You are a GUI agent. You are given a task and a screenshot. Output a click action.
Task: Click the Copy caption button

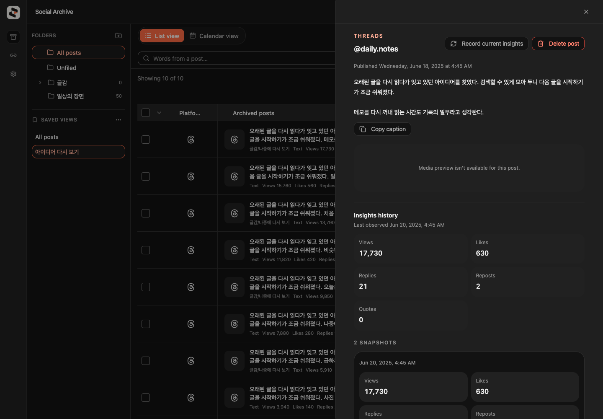[x=382, y=129]
